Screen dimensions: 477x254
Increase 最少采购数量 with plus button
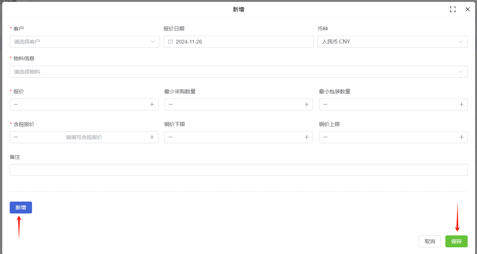pyautogui.click(x=307, y=105)
